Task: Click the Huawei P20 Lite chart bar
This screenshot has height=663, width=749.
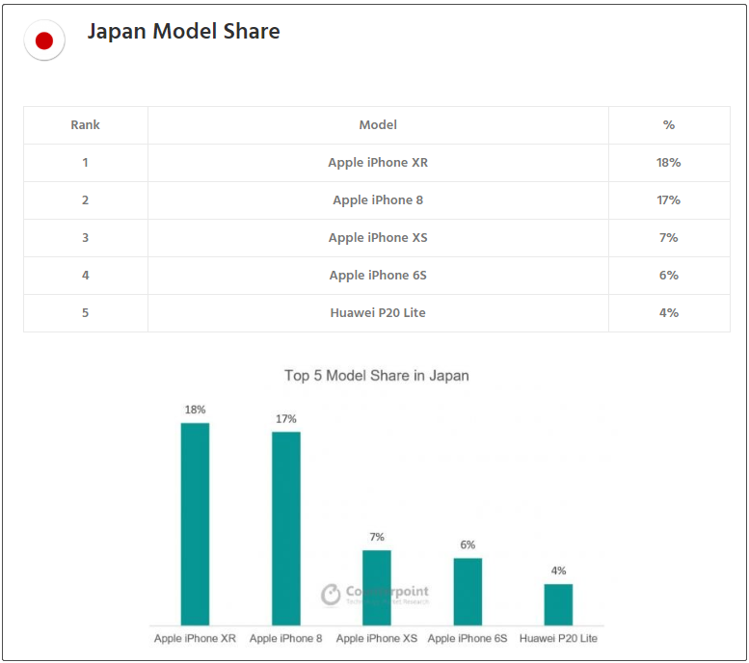Action: tap(558, 604)
